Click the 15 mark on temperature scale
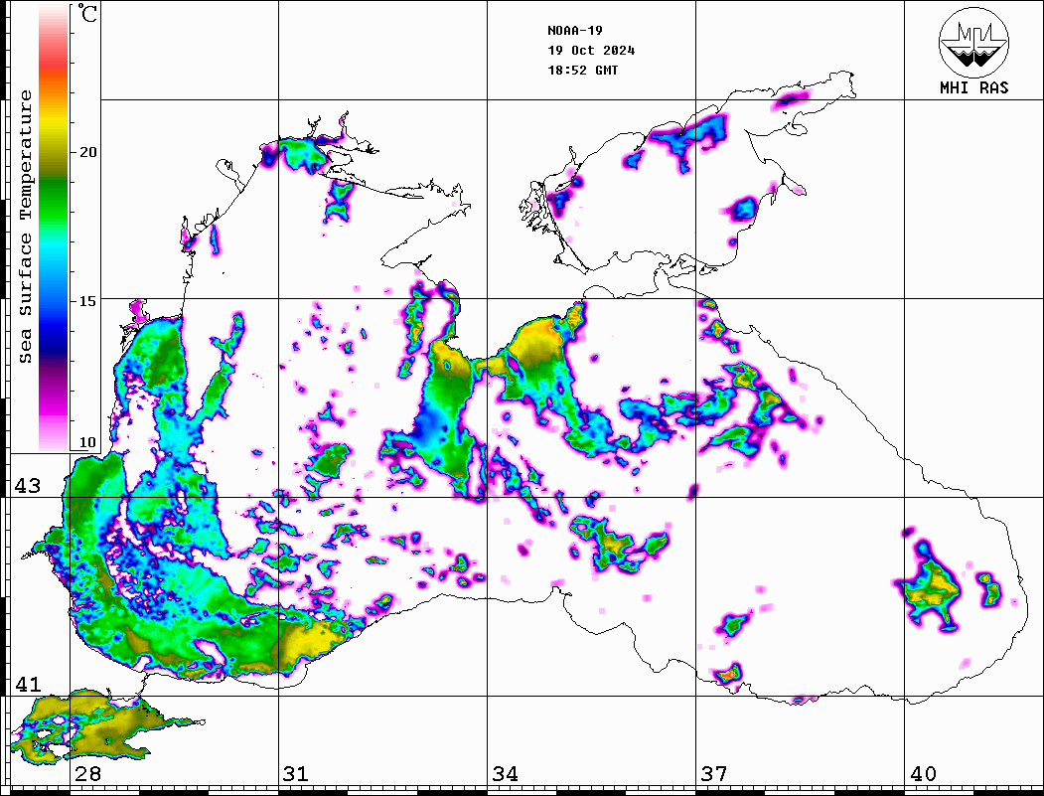This screenshot has width=1044, height=796. tap(88, 301)
